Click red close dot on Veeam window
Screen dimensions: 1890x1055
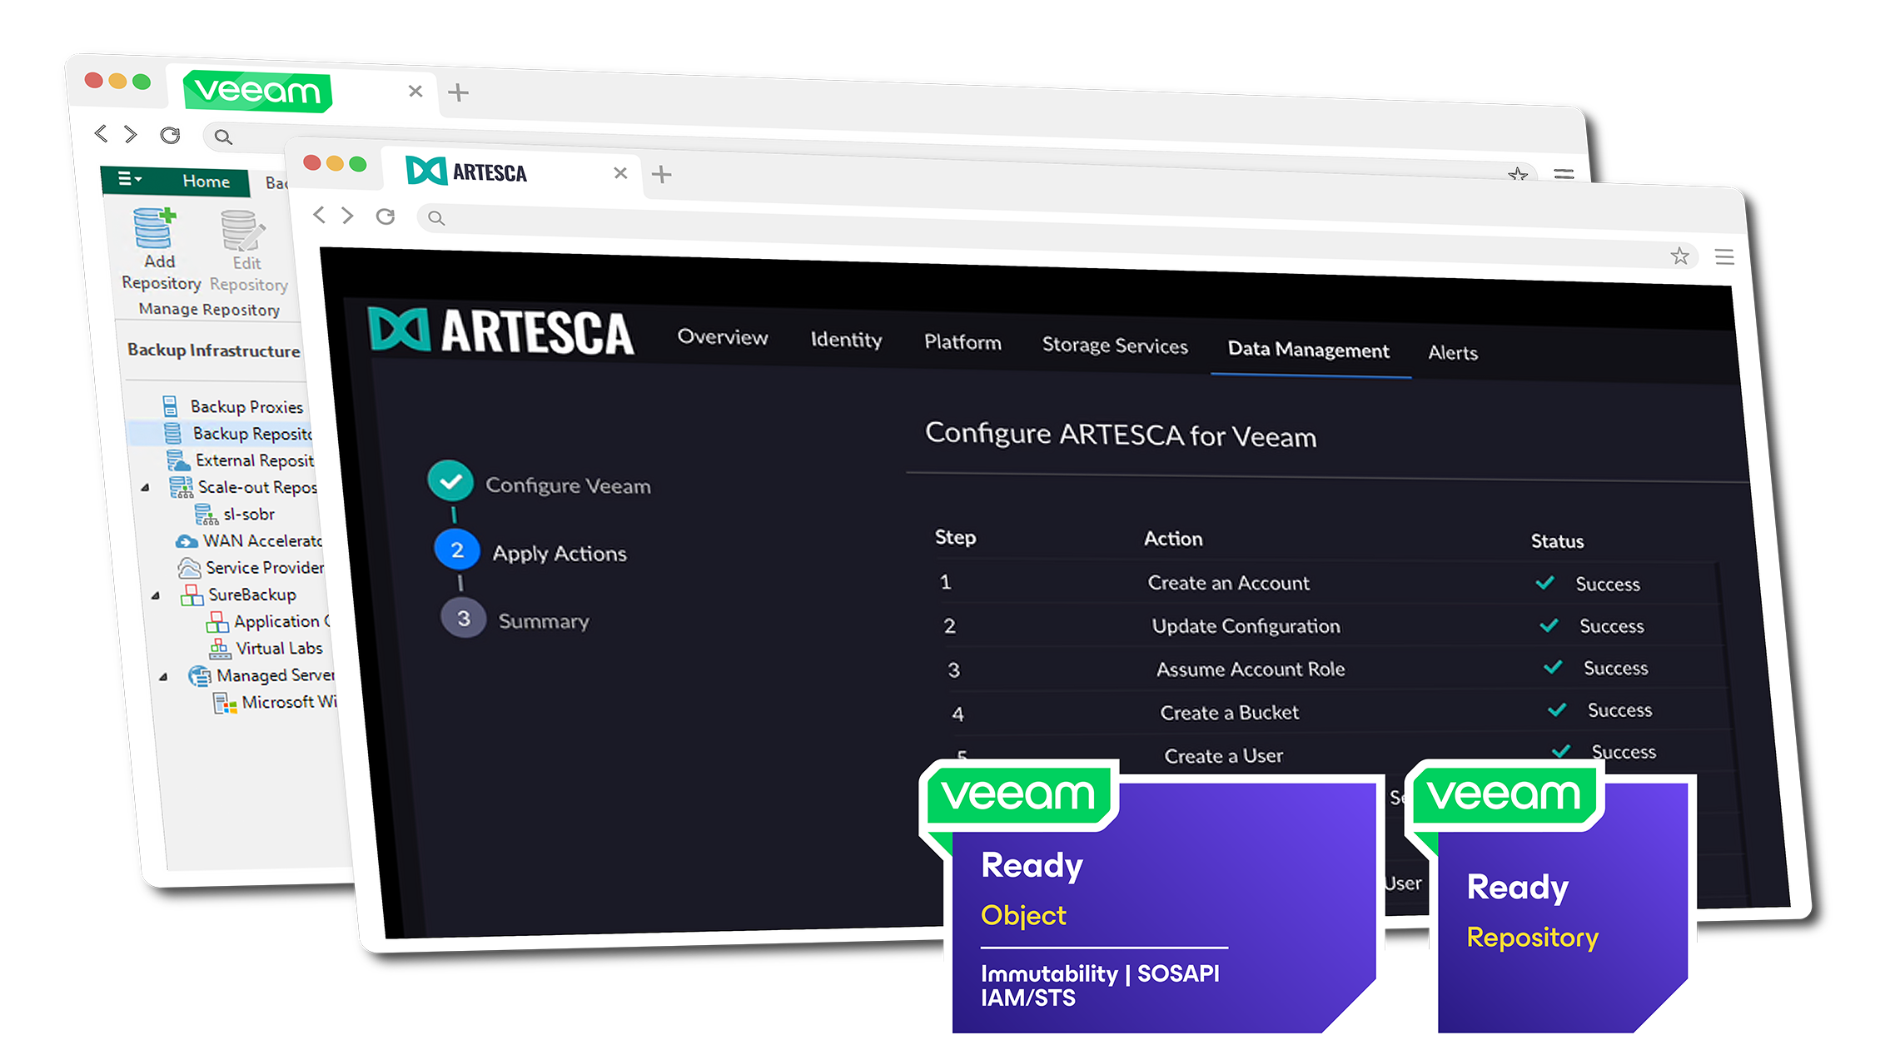pyautogui.click(x=93, y=80)
